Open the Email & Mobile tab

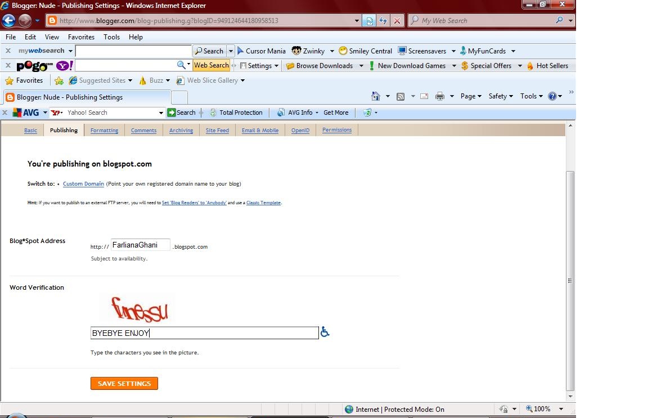(x=260, y=131)
